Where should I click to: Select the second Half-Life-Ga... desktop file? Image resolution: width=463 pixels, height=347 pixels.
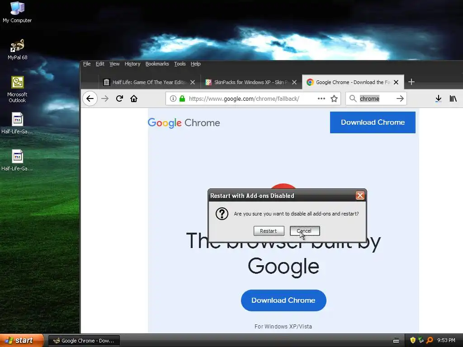coord(17,160)
